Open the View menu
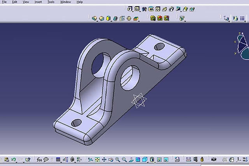 (x=26, y=2)
